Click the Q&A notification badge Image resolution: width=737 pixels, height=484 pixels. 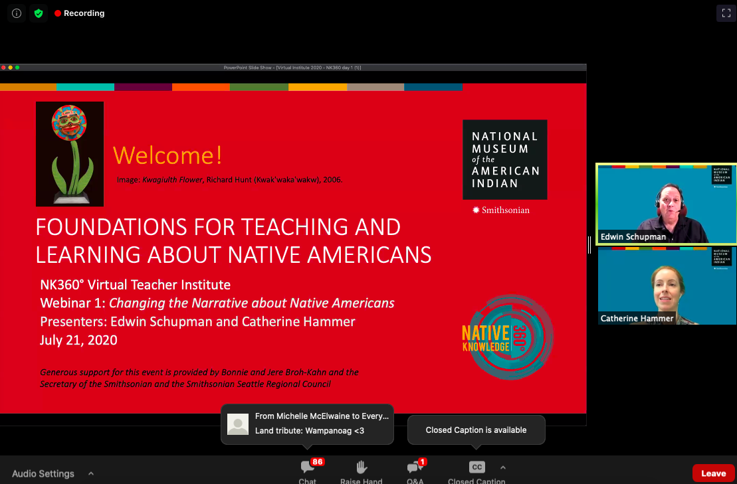[x=422, y=462]
